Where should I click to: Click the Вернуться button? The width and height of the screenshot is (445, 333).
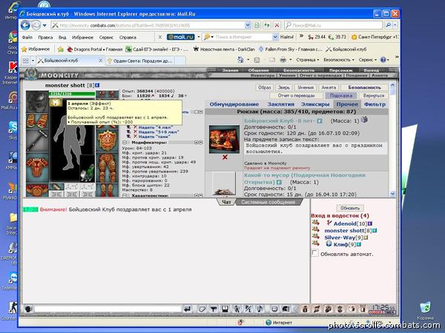pos(374,95)
